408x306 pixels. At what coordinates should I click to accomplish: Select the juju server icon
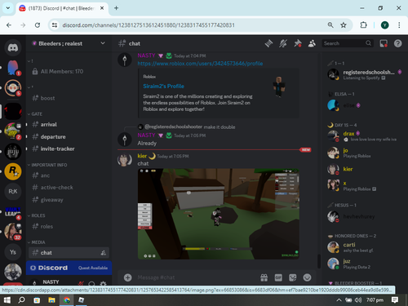[x=13, y=151]
